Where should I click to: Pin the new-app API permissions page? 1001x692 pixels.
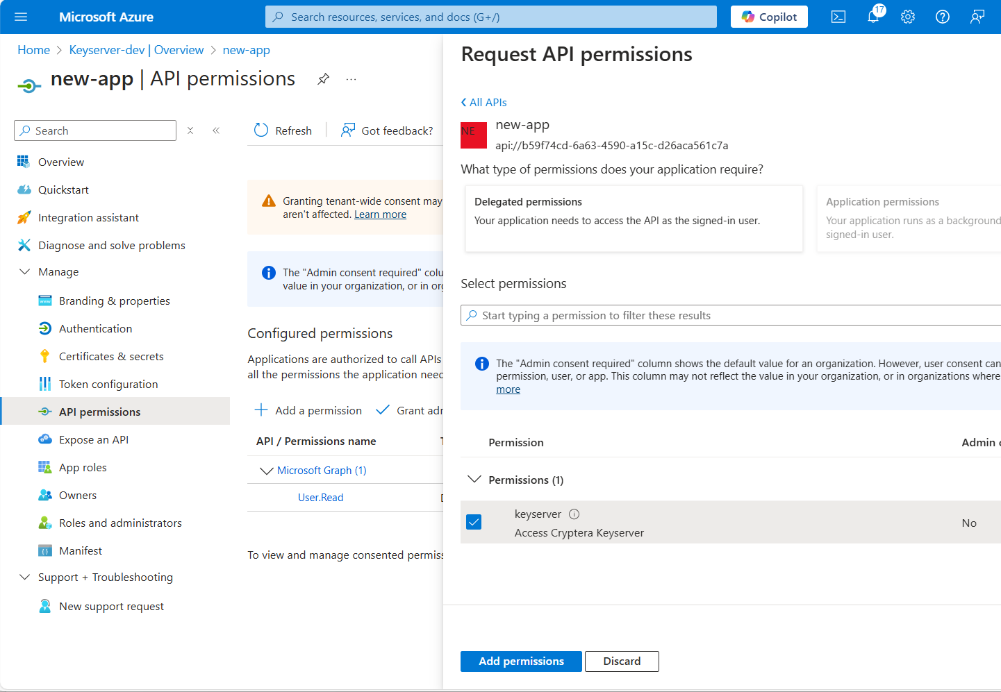pos(323,79)
